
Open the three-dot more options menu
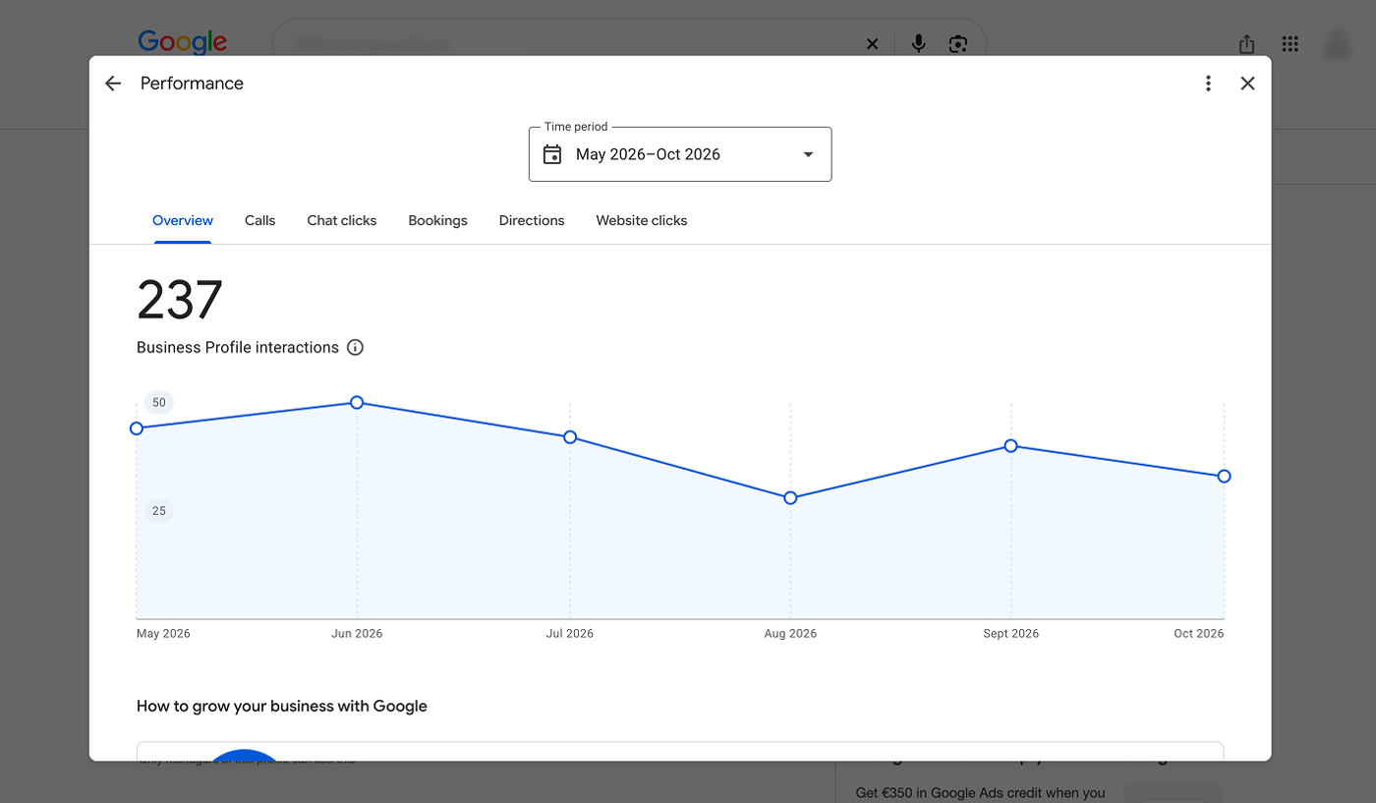pyautogui.click(x=1209, y=84)
